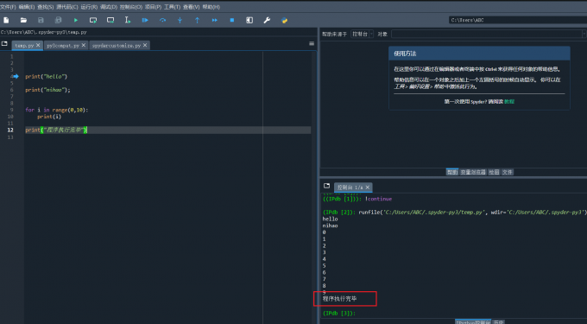Open the 工具(T) menu
This screenshot has width=587, height=324.
click(x=172, y=7)
